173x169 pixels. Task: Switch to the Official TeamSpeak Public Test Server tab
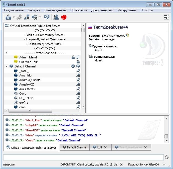click(32, 147)
